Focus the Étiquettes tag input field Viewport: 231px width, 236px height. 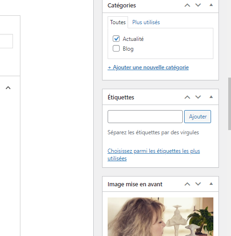pyautogui.click(x=145, y=117)
